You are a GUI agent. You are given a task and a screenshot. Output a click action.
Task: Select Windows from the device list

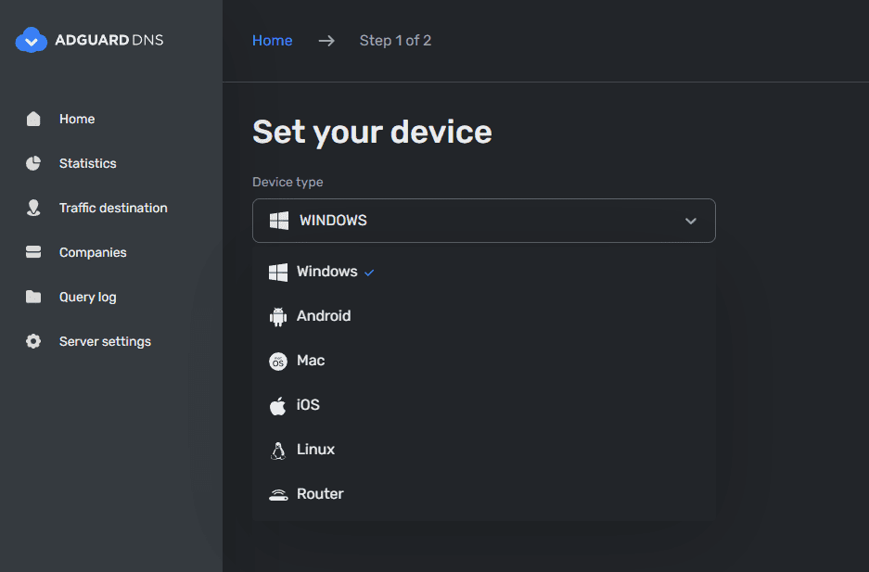point(326,272)
